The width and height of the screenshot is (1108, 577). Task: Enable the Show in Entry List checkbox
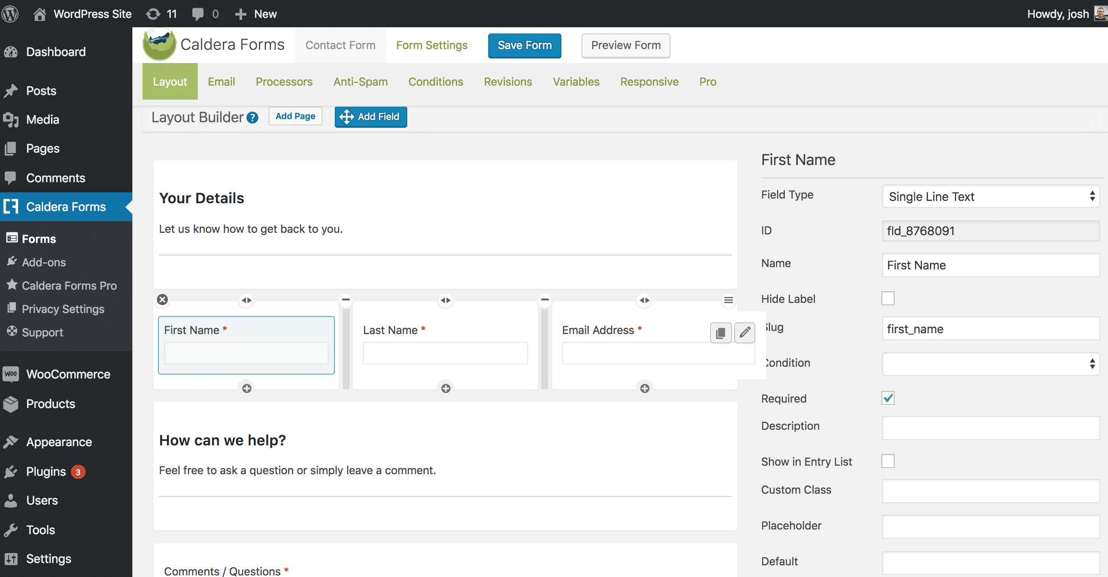[x=888, y=461]
